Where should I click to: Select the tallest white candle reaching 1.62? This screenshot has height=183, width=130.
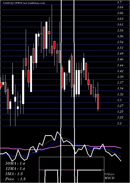point(46,35)
